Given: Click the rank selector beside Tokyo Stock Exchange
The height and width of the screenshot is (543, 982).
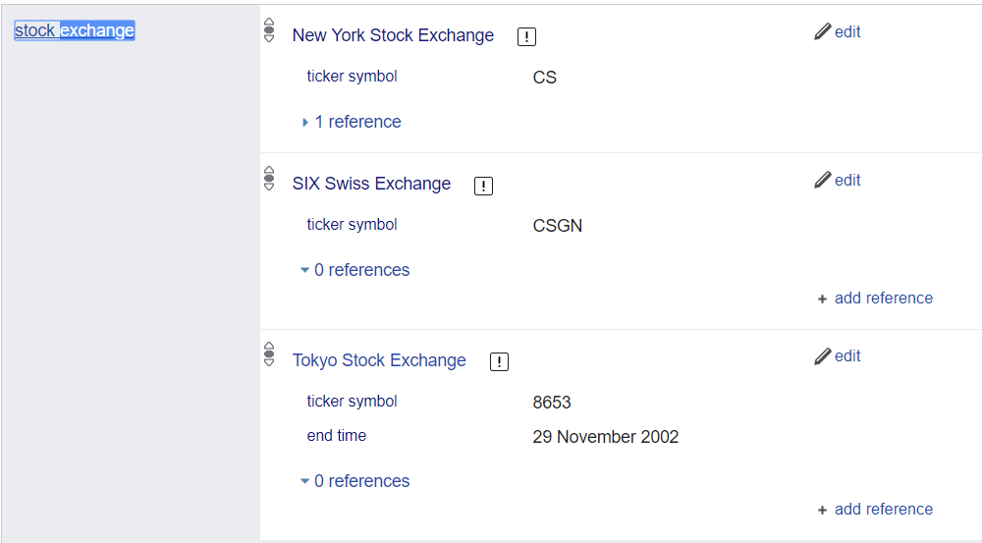Looking at the screenshot, I should tap(269, 354).
